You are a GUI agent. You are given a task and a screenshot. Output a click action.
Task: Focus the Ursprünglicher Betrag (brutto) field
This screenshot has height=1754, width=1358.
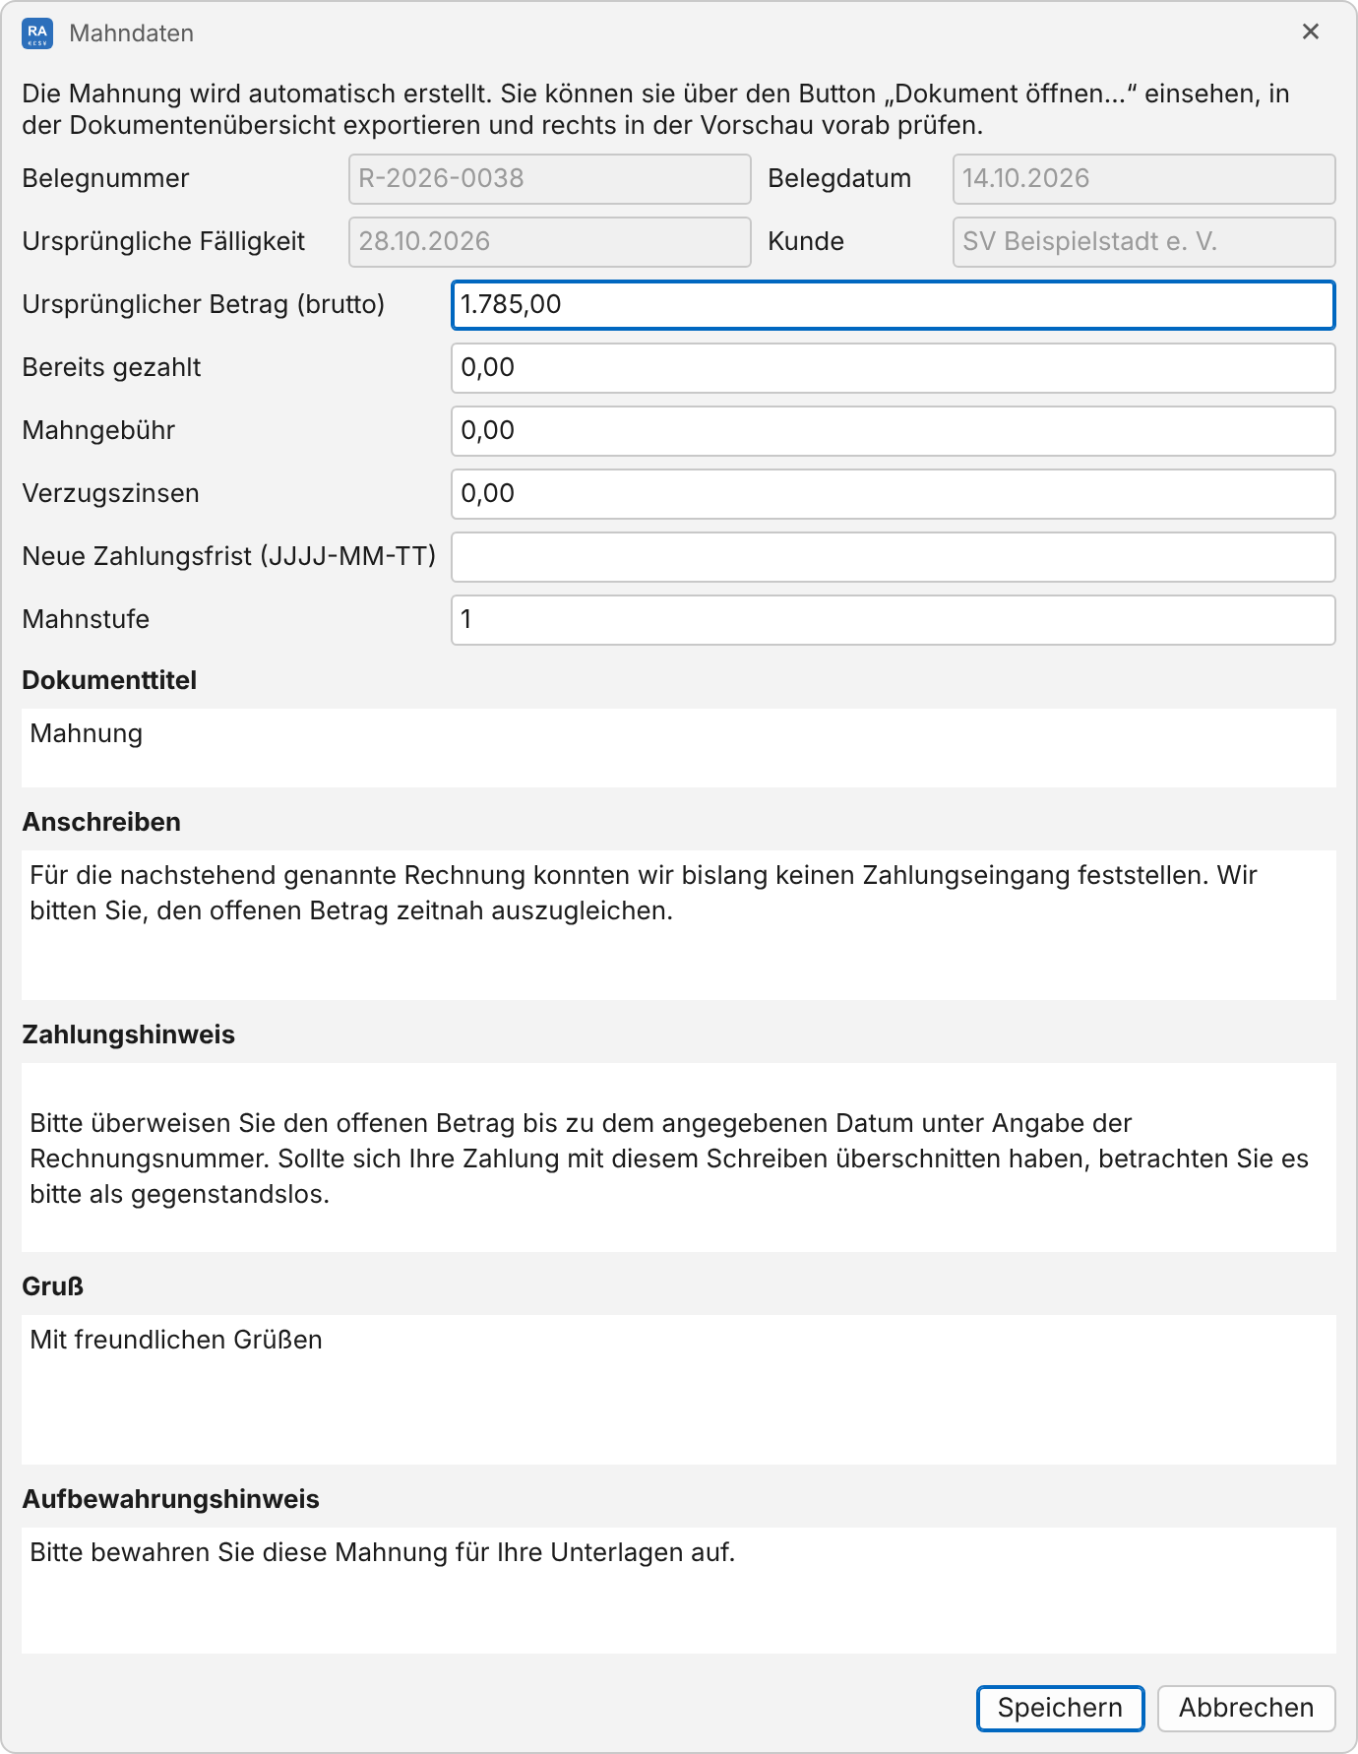[x=894, y=305]
